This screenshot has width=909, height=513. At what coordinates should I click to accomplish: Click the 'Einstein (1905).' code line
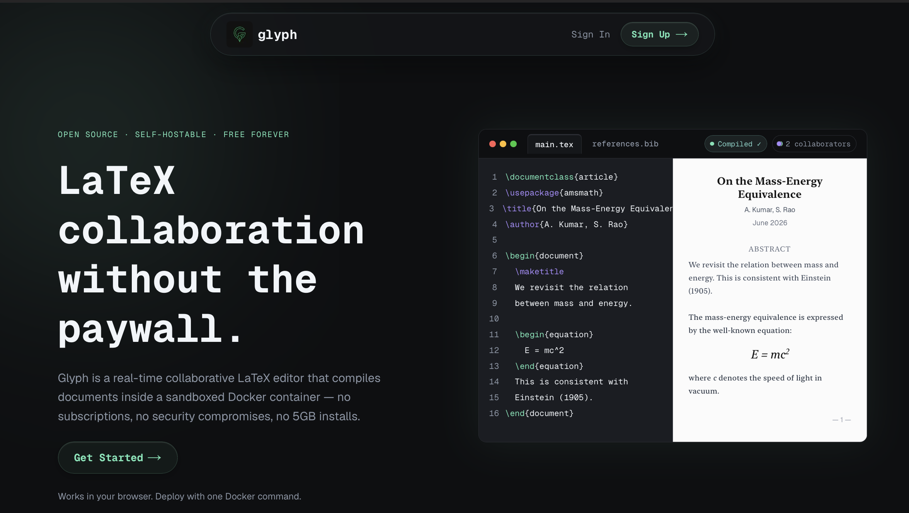[x=554, y=397]
